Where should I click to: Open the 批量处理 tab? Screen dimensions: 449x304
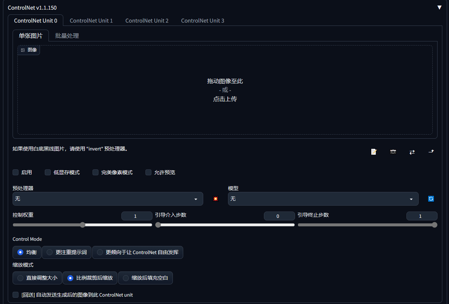(x=67, y=36)
